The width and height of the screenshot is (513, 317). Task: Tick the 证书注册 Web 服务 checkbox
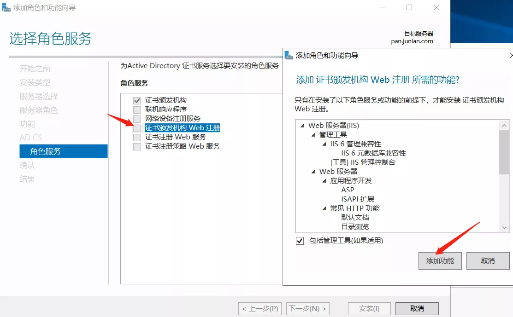137,137
